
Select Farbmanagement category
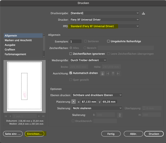(23, 54)
